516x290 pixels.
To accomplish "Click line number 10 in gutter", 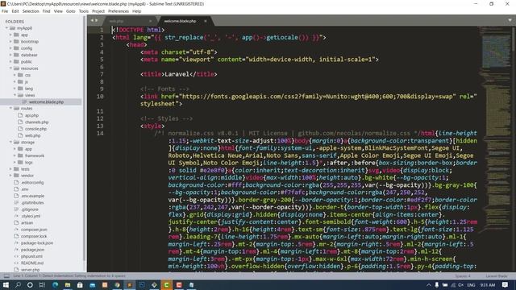I will click(100, 97).
